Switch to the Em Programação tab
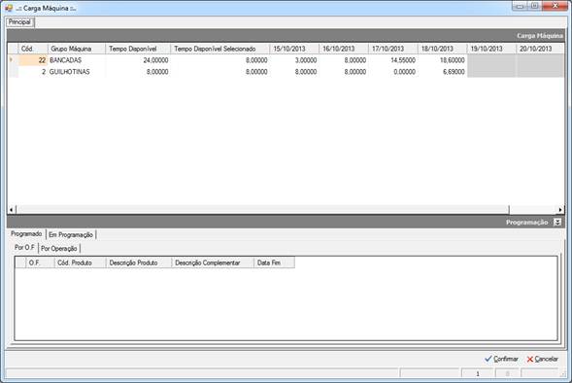Viewport: 572px width, 383px height. coord(71,235)
